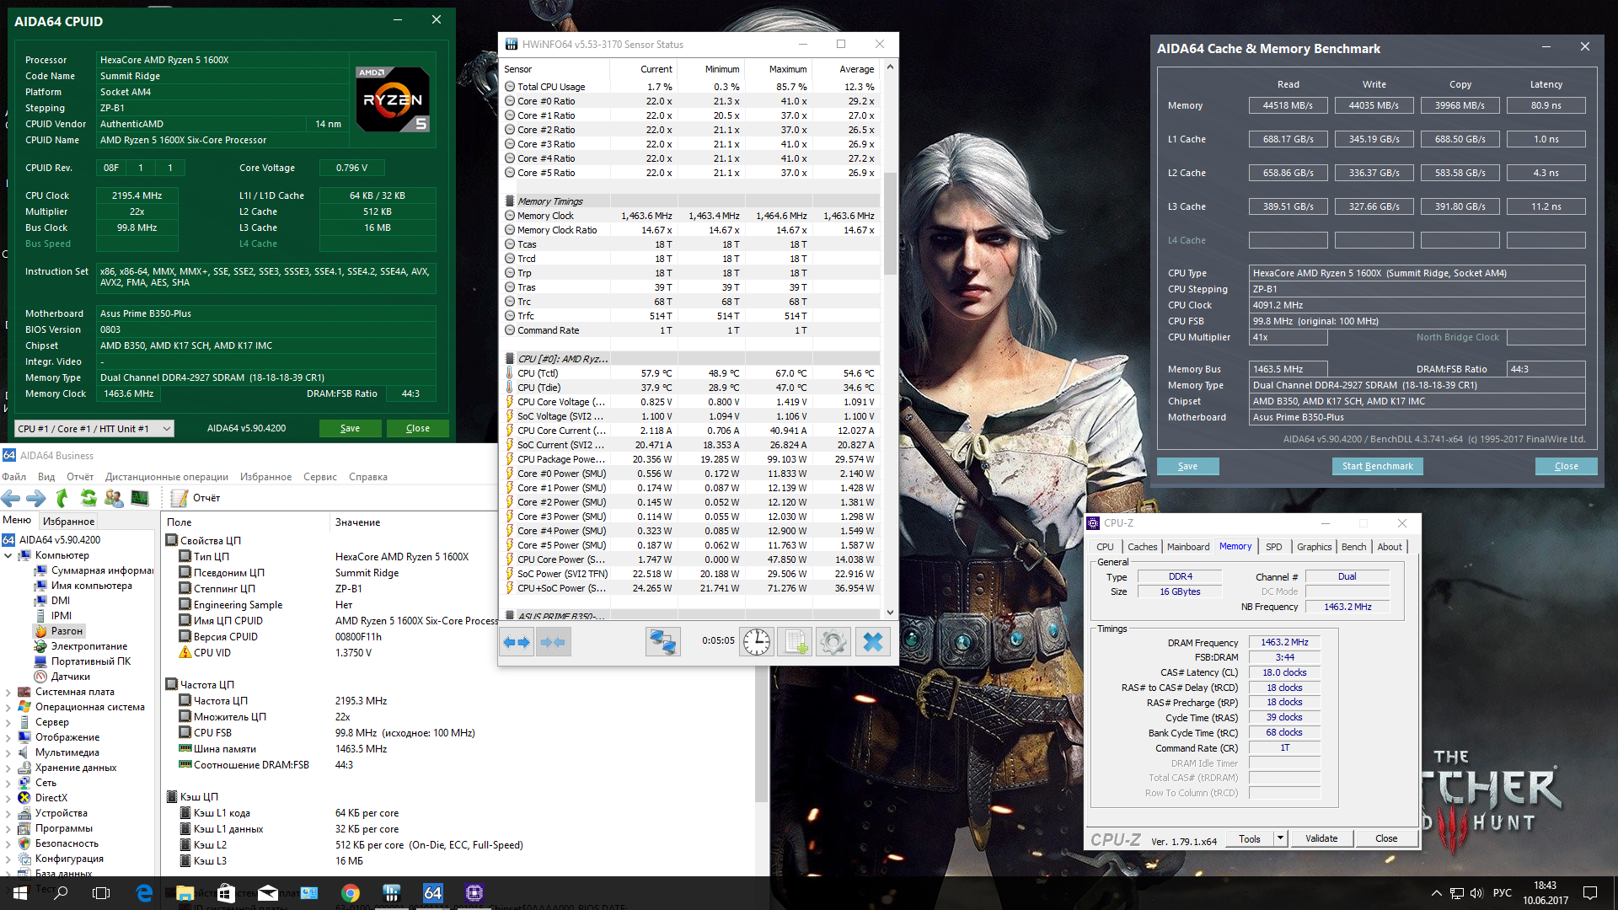Open CPU #1 / Core #1 dropdown

94,429
